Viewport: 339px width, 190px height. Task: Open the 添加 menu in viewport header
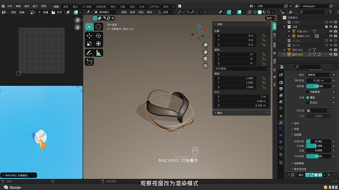141,12
